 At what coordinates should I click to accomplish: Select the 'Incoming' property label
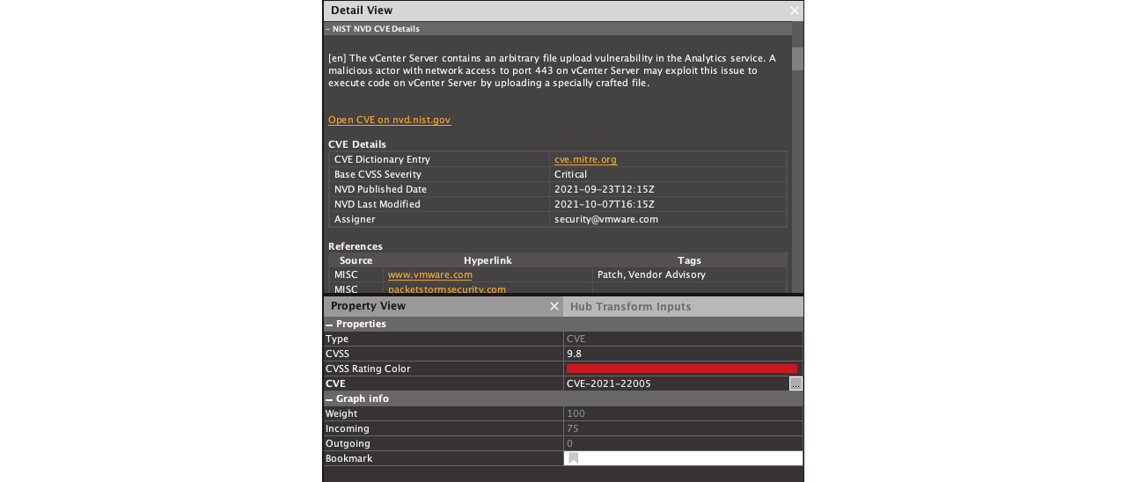point(347,428)
